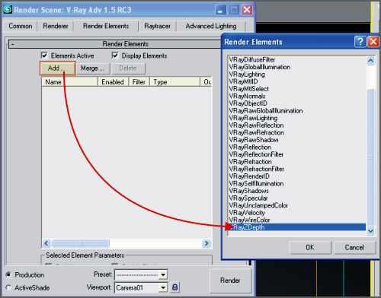
Task: Select VRayReflection in the list
Action: click(x=296, y=147)
